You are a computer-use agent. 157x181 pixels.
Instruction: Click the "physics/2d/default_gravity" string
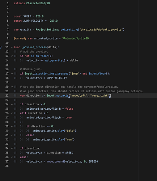(101, 30)
